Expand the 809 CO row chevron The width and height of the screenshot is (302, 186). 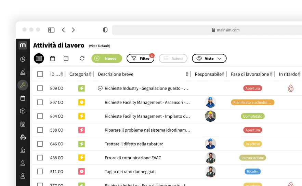pos(100,88)
